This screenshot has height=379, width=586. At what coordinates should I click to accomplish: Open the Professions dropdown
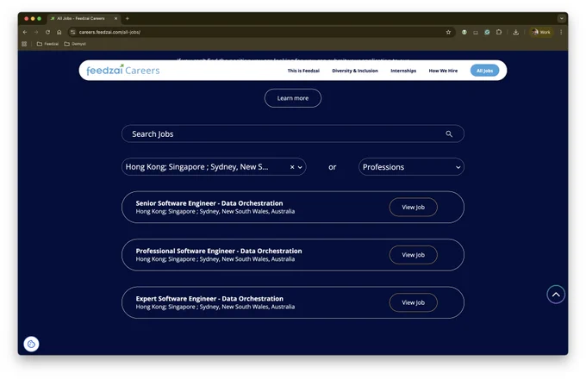click(x=411, y=167)
